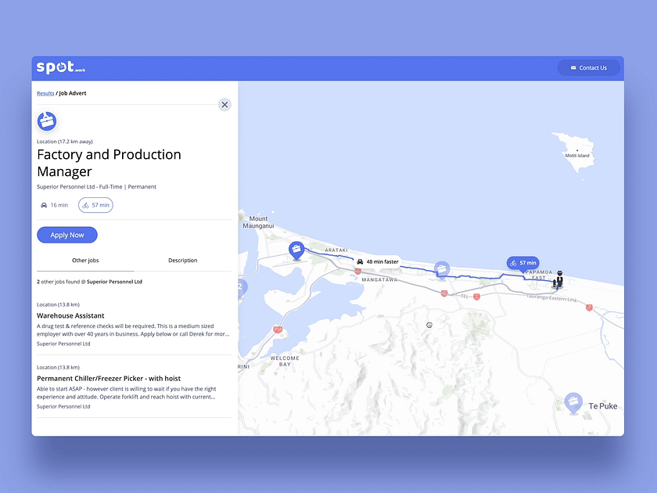
Task: Open the Te Puke map pin
Action: click(575, 402)
